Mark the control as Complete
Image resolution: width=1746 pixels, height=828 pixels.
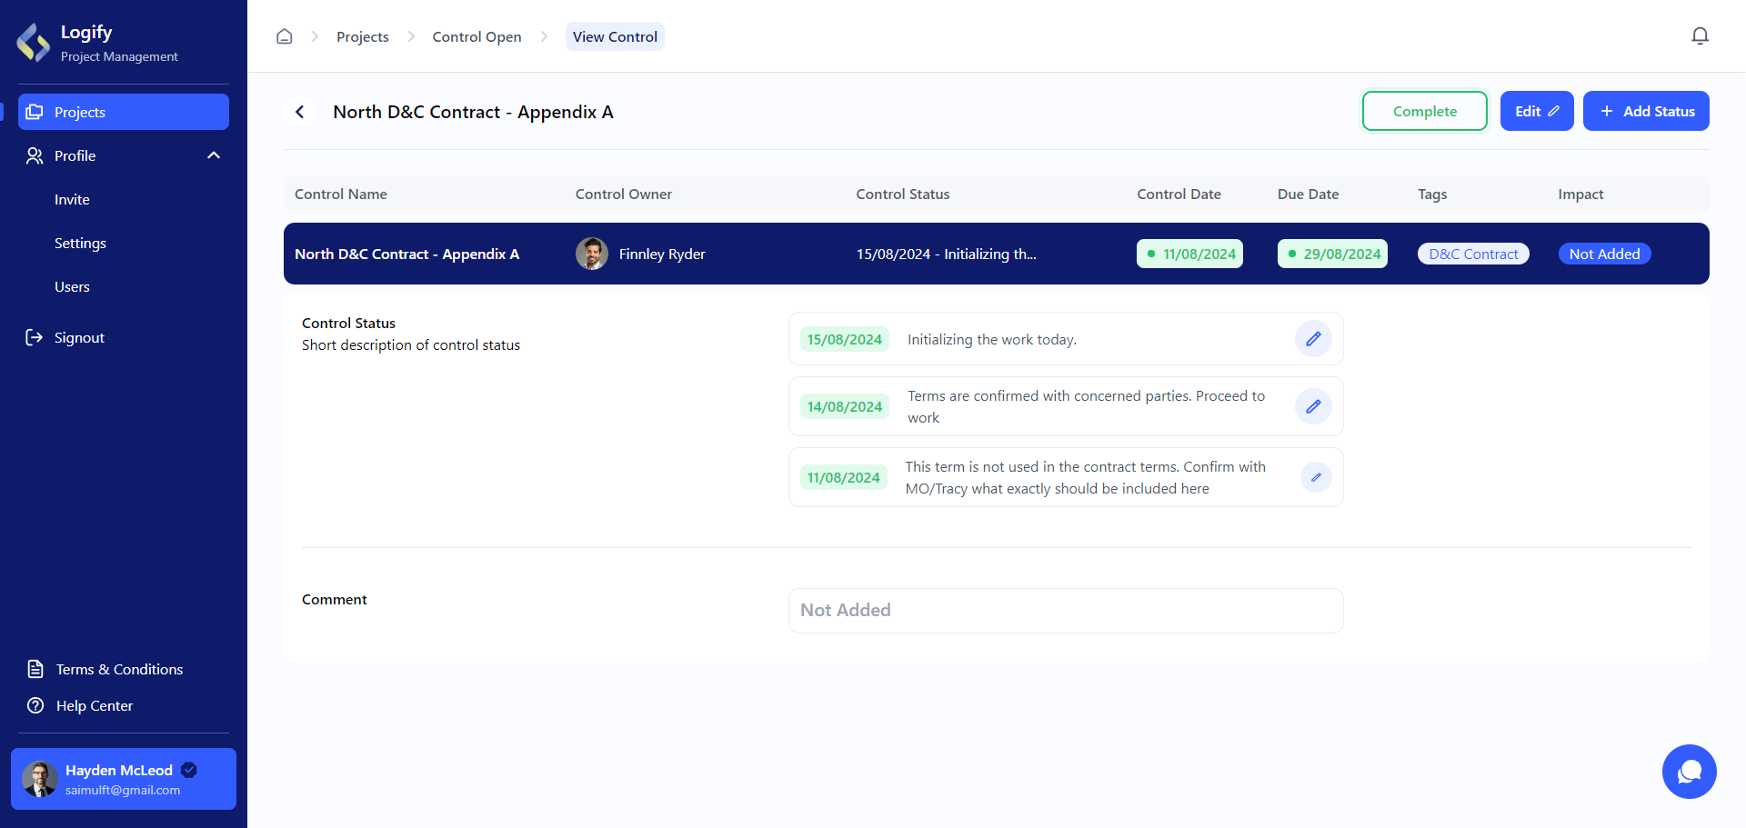pyautogui.click(x=1424, y=111)
